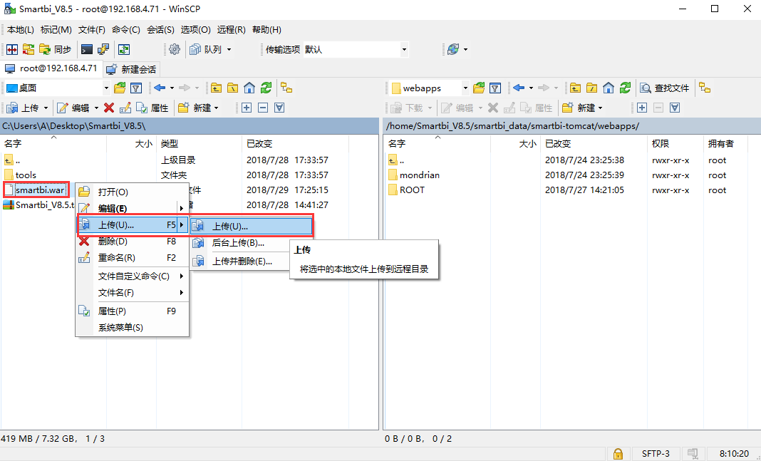Viewport: 761px width, 461px height.
Task: Select 重命名(R) in context menu
Action: pyautogui.click(x=132, y=258)
